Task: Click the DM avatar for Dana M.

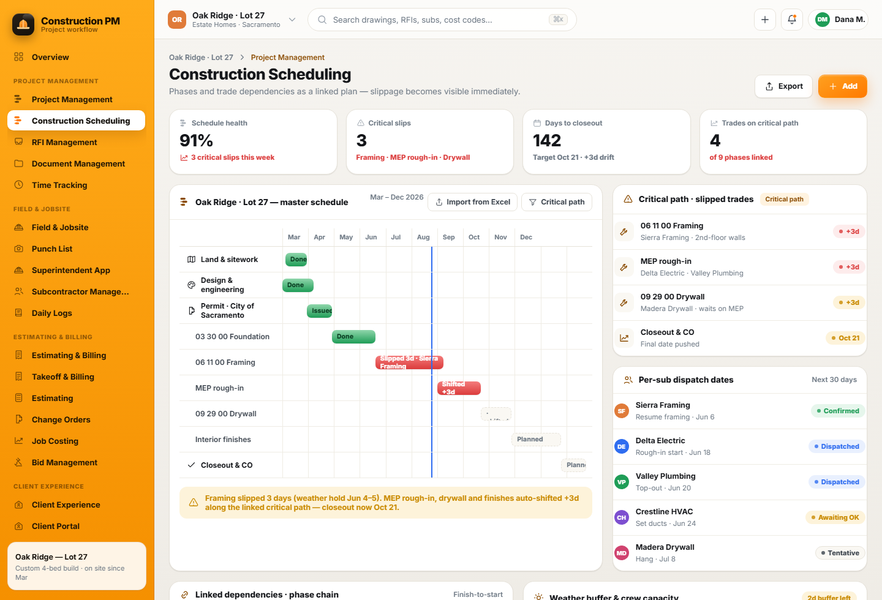Action: tap(823, 20)
